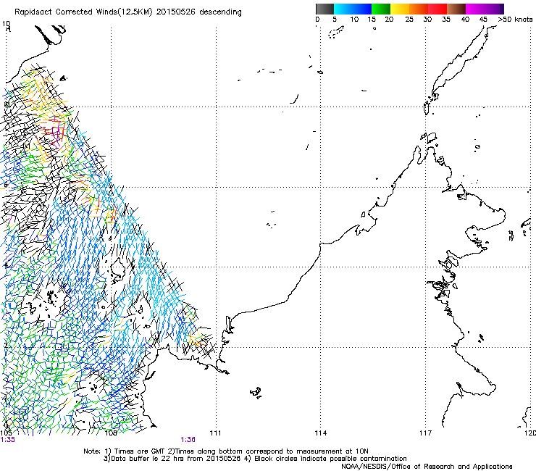This screenshot has width=536, height=471.
Task: Click the purple time stamp 1:36
Action: pyautogui.click(x=188, y=440)
